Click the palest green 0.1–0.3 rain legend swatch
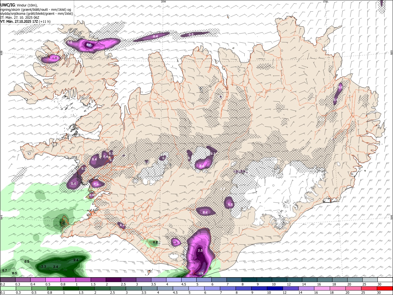393x295 pixels. [x=8, y=289]
